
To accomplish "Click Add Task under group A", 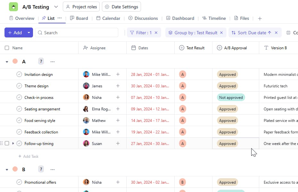I will click(29, 156).
